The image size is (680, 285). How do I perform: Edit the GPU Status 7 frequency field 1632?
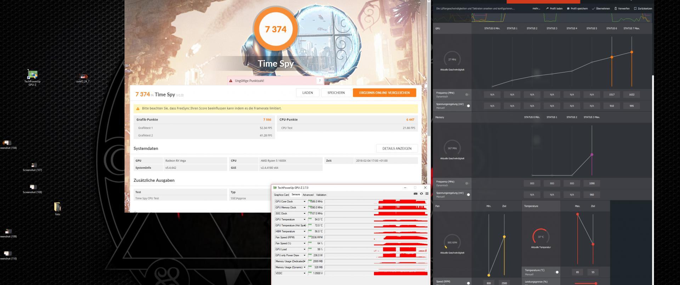point(631,95)
